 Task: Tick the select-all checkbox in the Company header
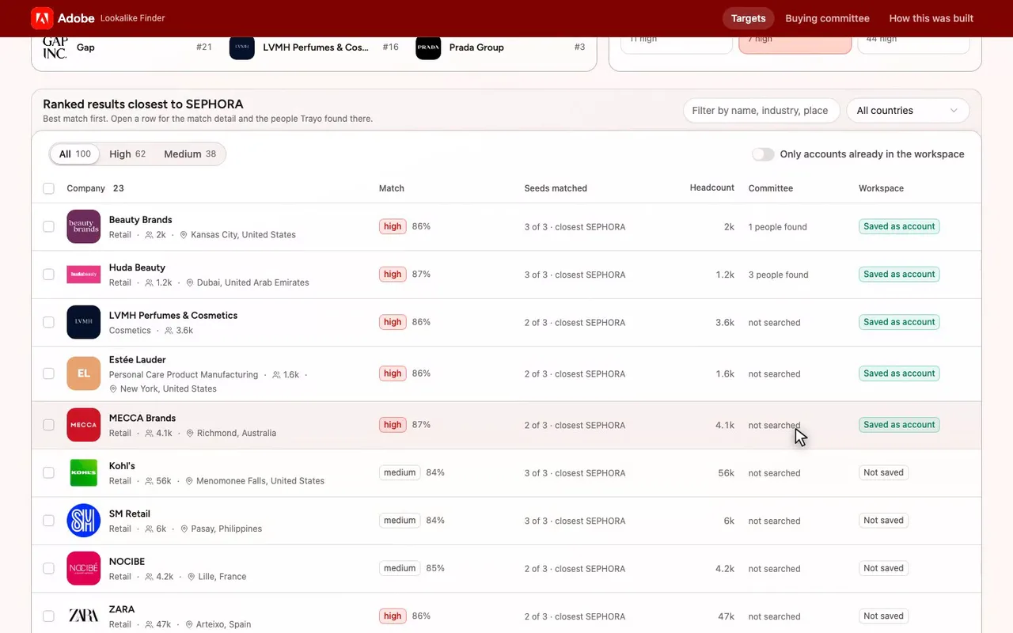tap(49, 188)
